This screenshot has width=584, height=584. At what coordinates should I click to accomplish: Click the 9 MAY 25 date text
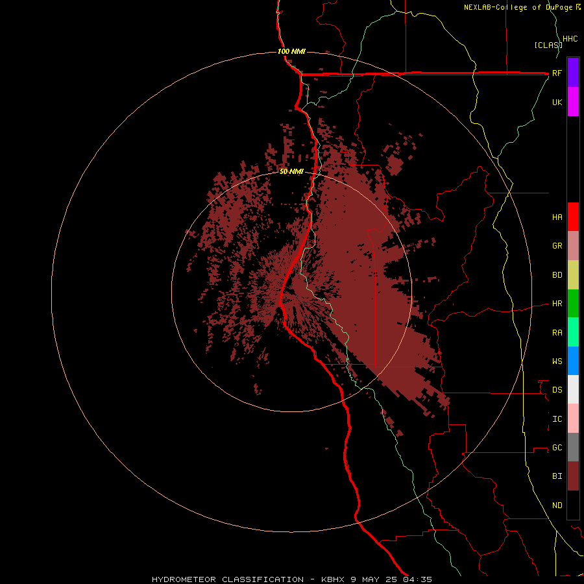[374, 579]
